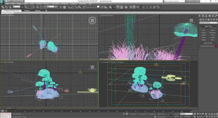Image resolution: width=218 pixels, height=118 pixels.
Task: Open the Schematic View
Action: coord(122,7)
